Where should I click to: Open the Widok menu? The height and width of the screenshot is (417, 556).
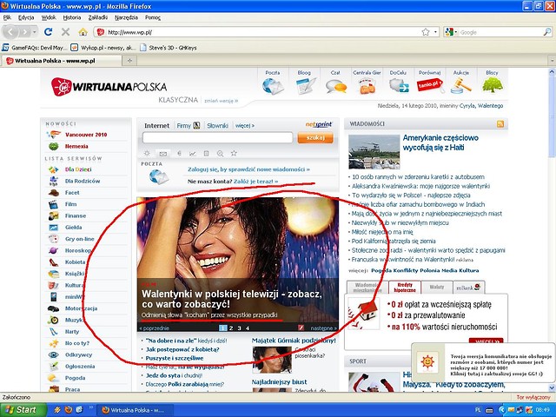tap(49, 17)
